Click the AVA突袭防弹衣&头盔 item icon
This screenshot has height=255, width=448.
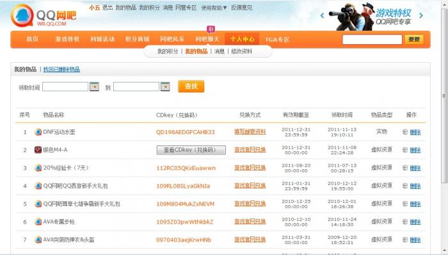[x=38, y=240]
